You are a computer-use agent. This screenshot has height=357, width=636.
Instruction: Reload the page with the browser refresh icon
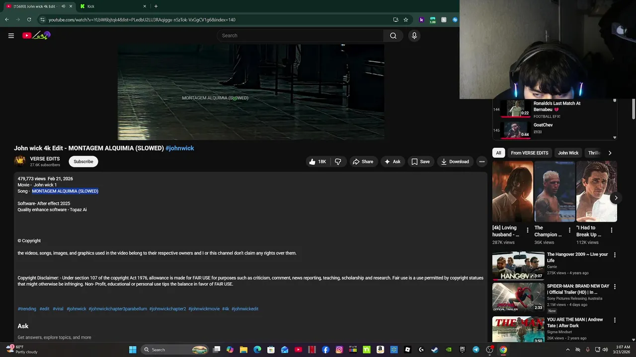[29, 20]
